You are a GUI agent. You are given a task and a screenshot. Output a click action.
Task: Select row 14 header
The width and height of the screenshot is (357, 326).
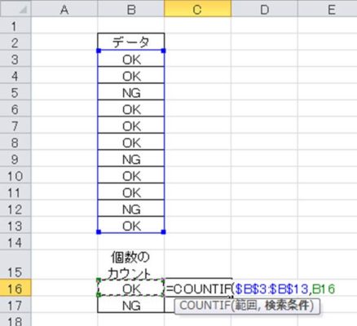(x=15, y=242)
